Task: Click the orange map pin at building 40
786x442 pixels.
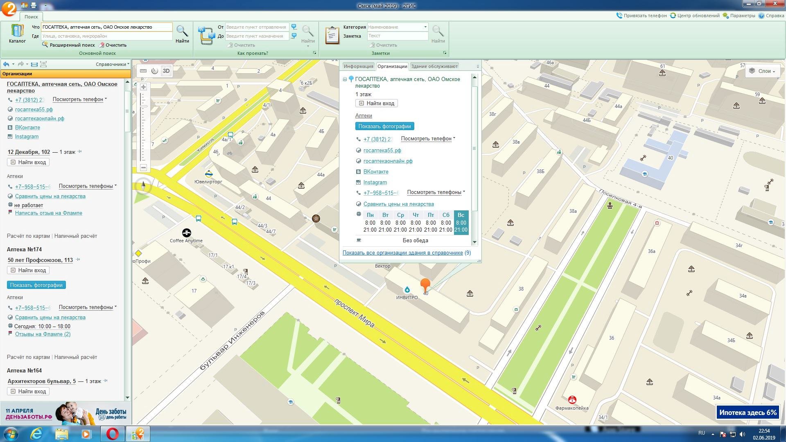Action: pos(425,285)
